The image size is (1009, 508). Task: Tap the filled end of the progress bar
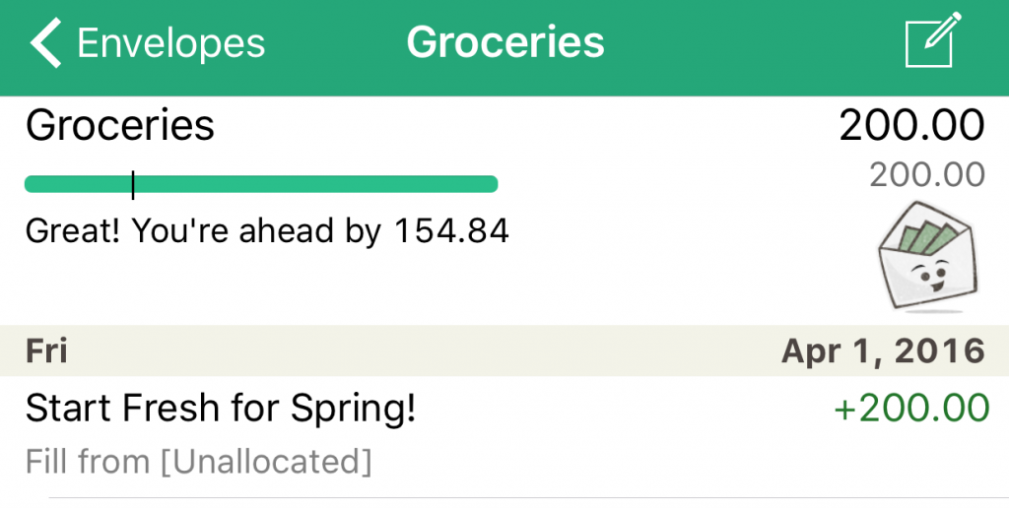(489, 184)
